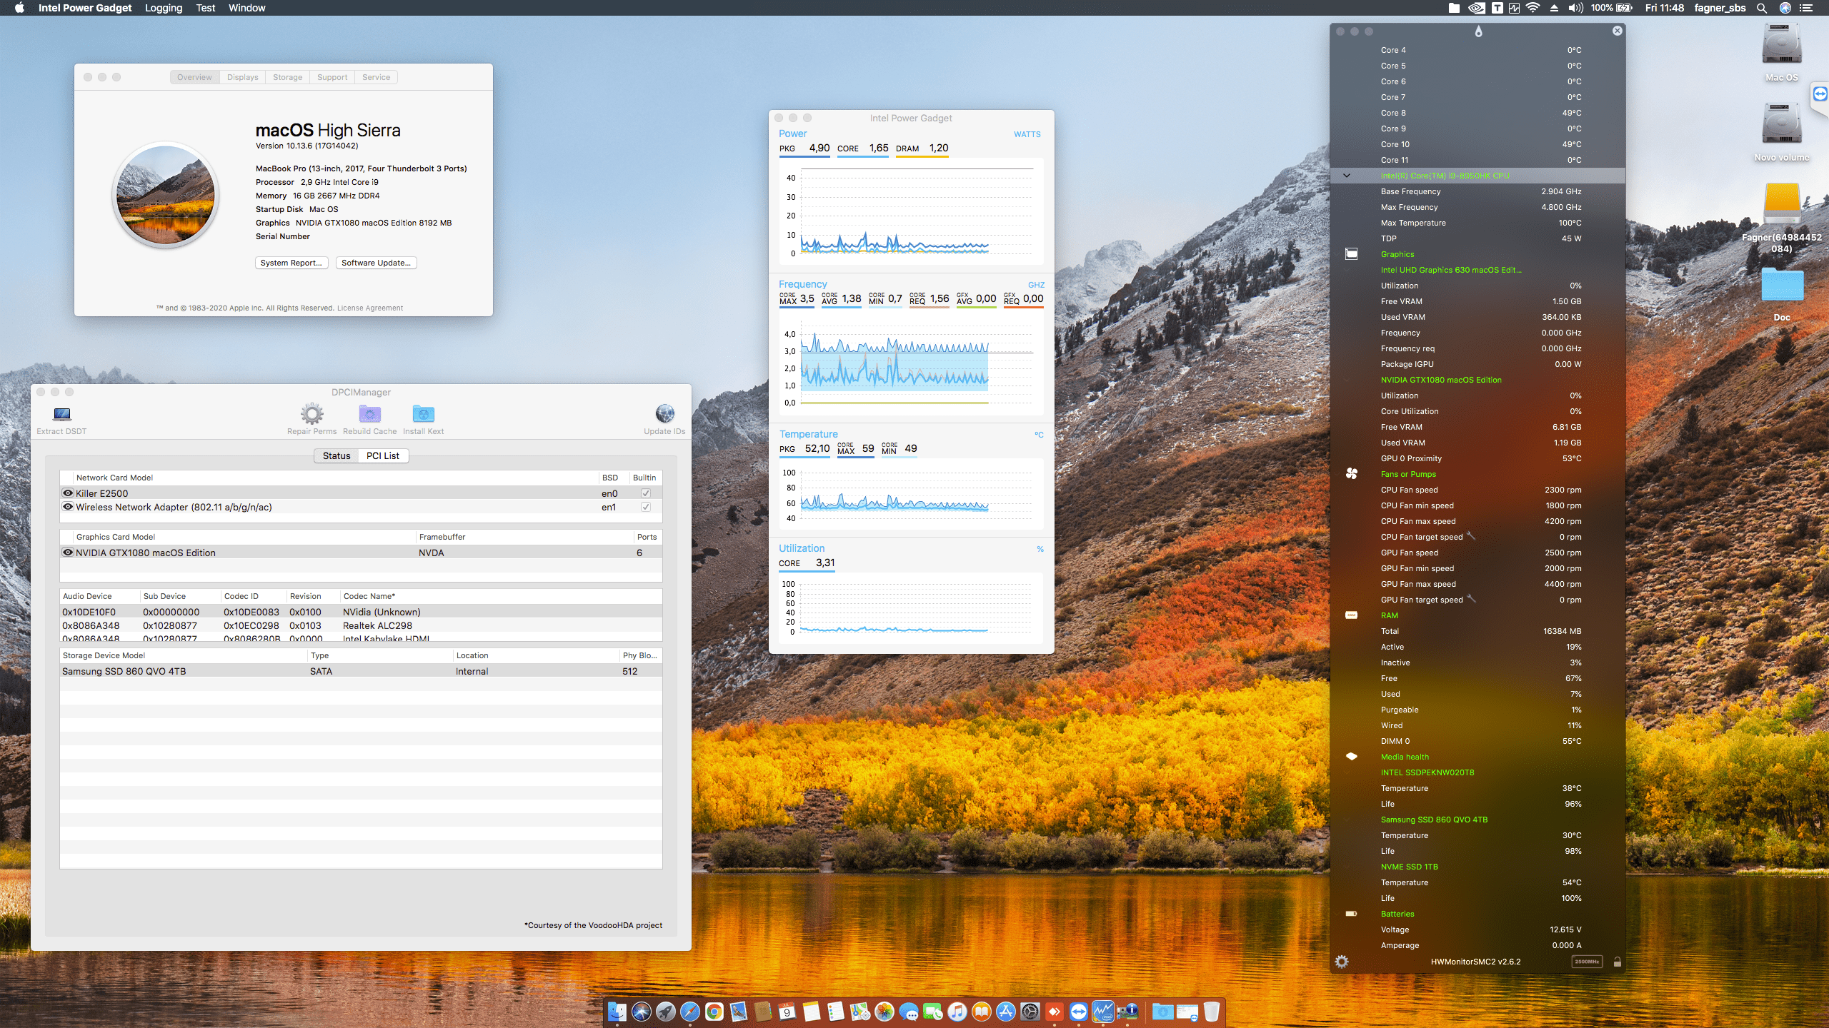Click the Software Update button
1829x1028 pixels.
376,263
